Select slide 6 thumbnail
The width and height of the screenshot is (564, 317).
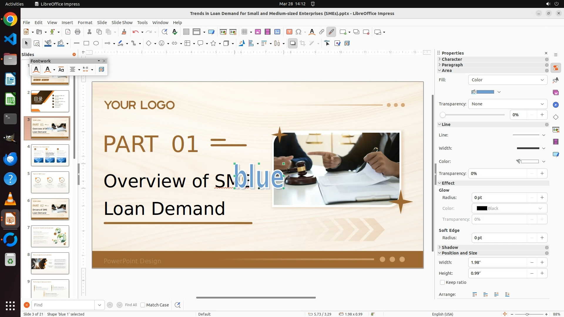tap(50, 209)
